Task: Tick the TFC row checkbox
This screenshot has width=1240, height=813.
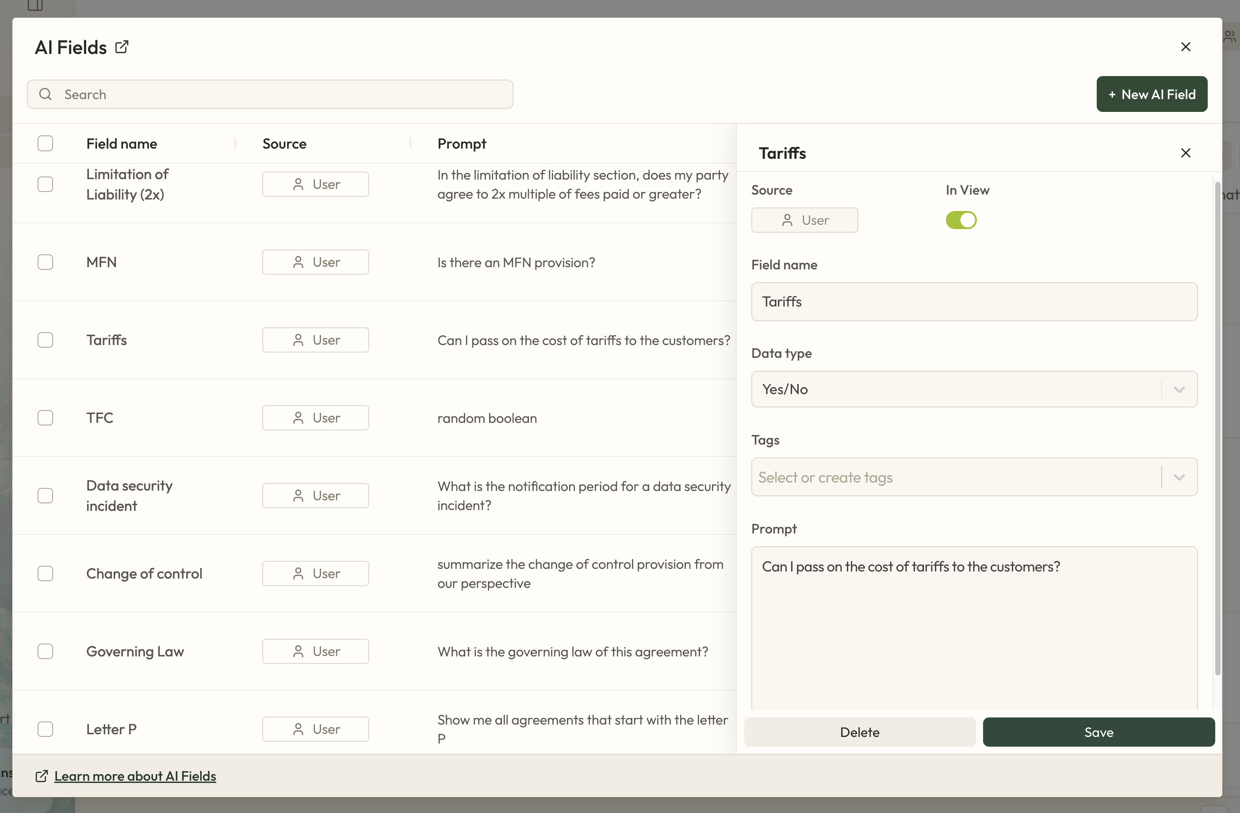Action: click(x=45, y=418)
